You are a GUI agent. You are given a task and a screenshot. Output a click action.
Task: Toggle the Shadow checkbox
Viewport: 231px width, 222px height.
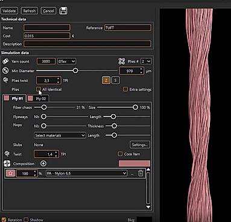click(x=26, y=220)
